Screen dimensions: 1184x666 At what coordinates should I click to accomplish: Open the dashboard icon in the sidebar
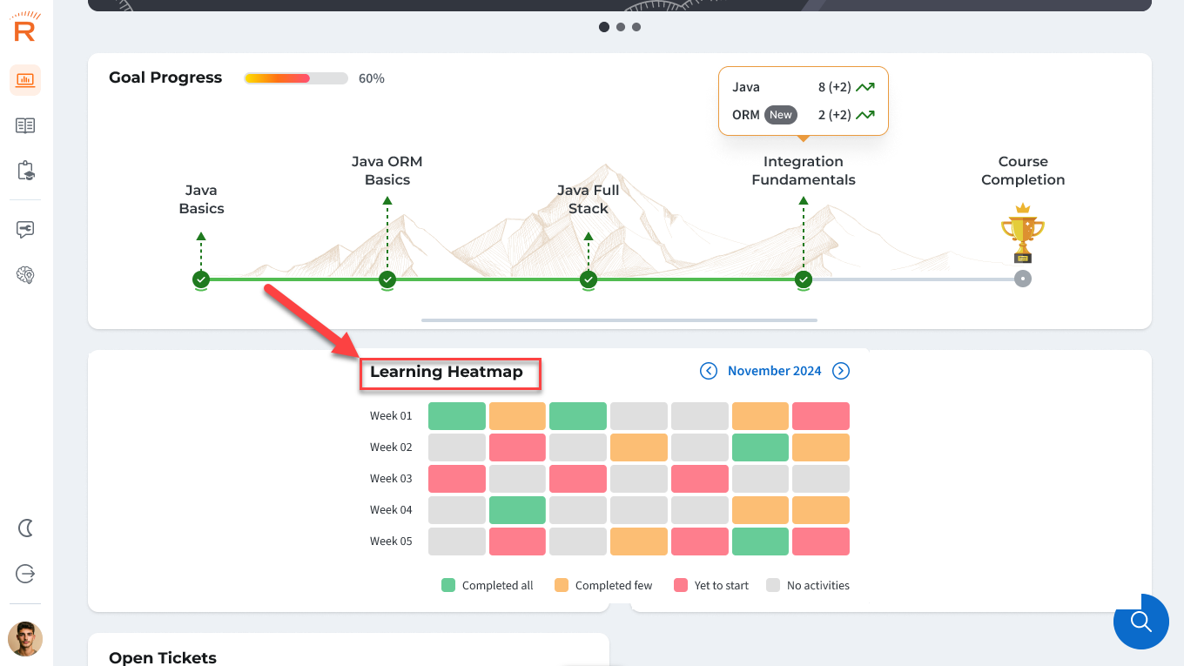pyautogui.click(x=25, y=80)
